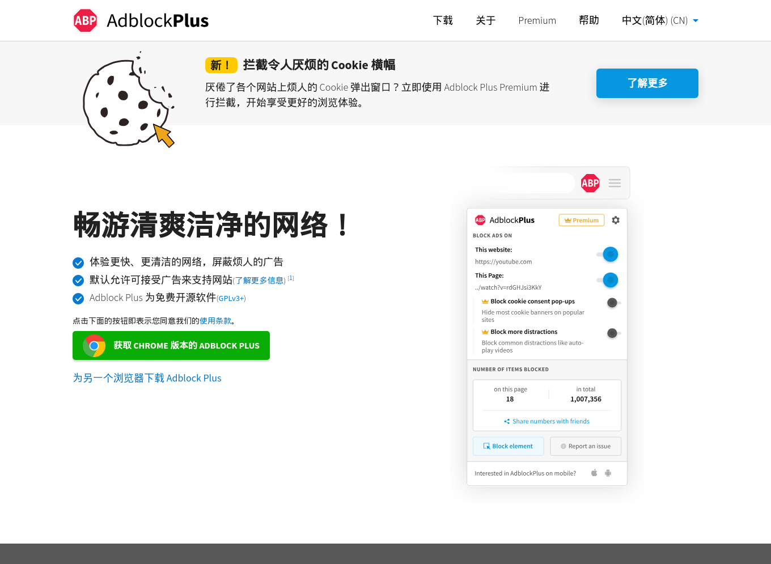Click the hamburger menu icon in the mock toolbar
The image size is (771, 564).
click(x=615, y=183)
